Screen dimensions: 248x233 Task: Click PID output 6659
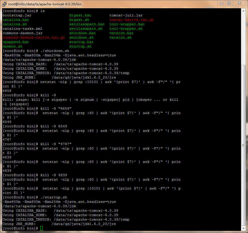pos(7,91)
